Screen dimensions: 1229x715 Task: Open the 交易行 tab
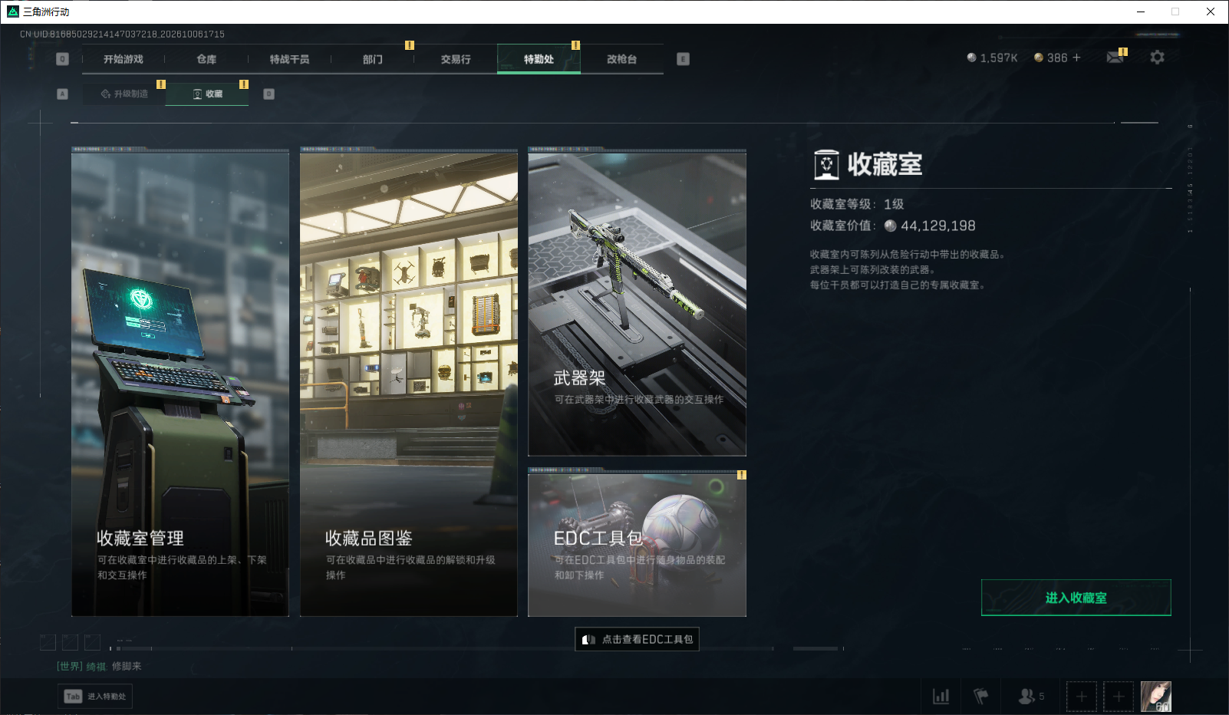[x=456, y=59]
